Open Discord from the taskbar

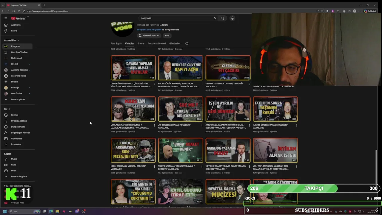pyautogui.click(x=77, y=211)
